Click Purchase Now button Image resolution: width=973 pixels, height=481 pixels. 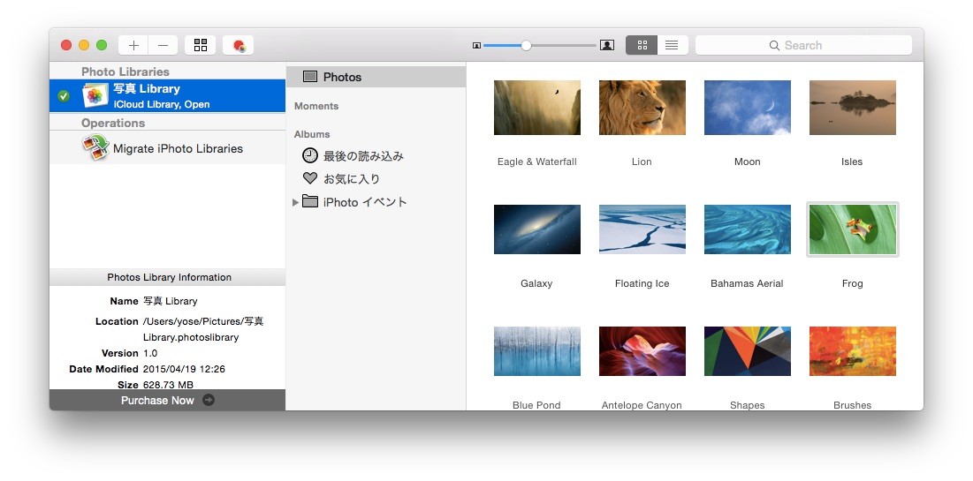(168, 400)
